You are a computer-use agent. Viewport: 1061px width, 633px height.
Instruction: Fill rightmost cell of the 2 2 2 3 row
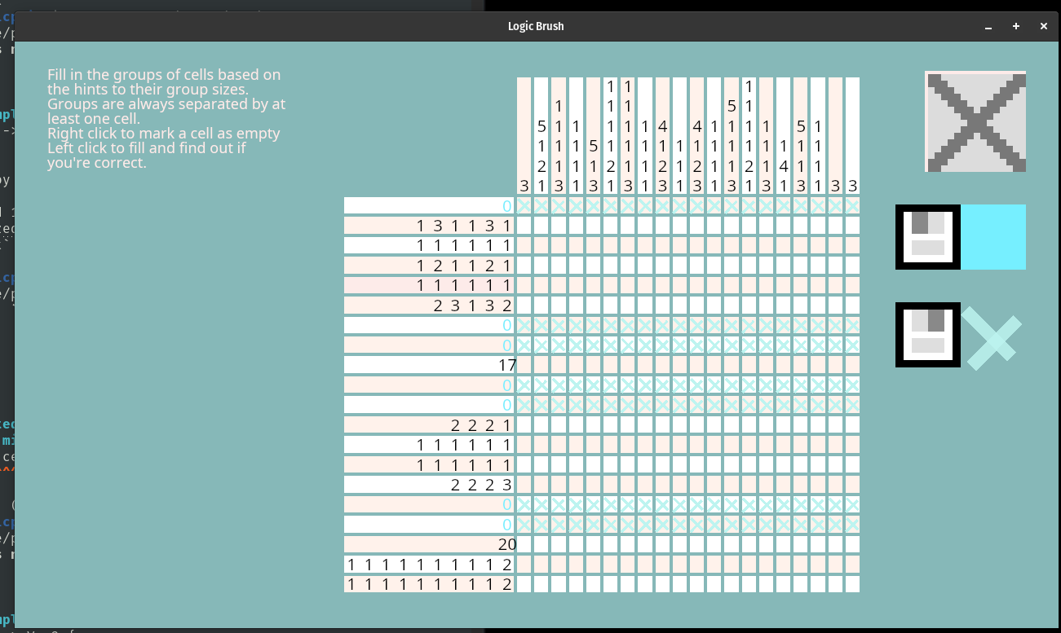pyautogui.click(x=852, y=485)
